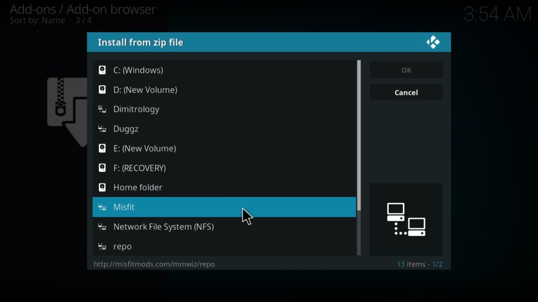Click the network source icon beside Dimitrology

[102, 109]
